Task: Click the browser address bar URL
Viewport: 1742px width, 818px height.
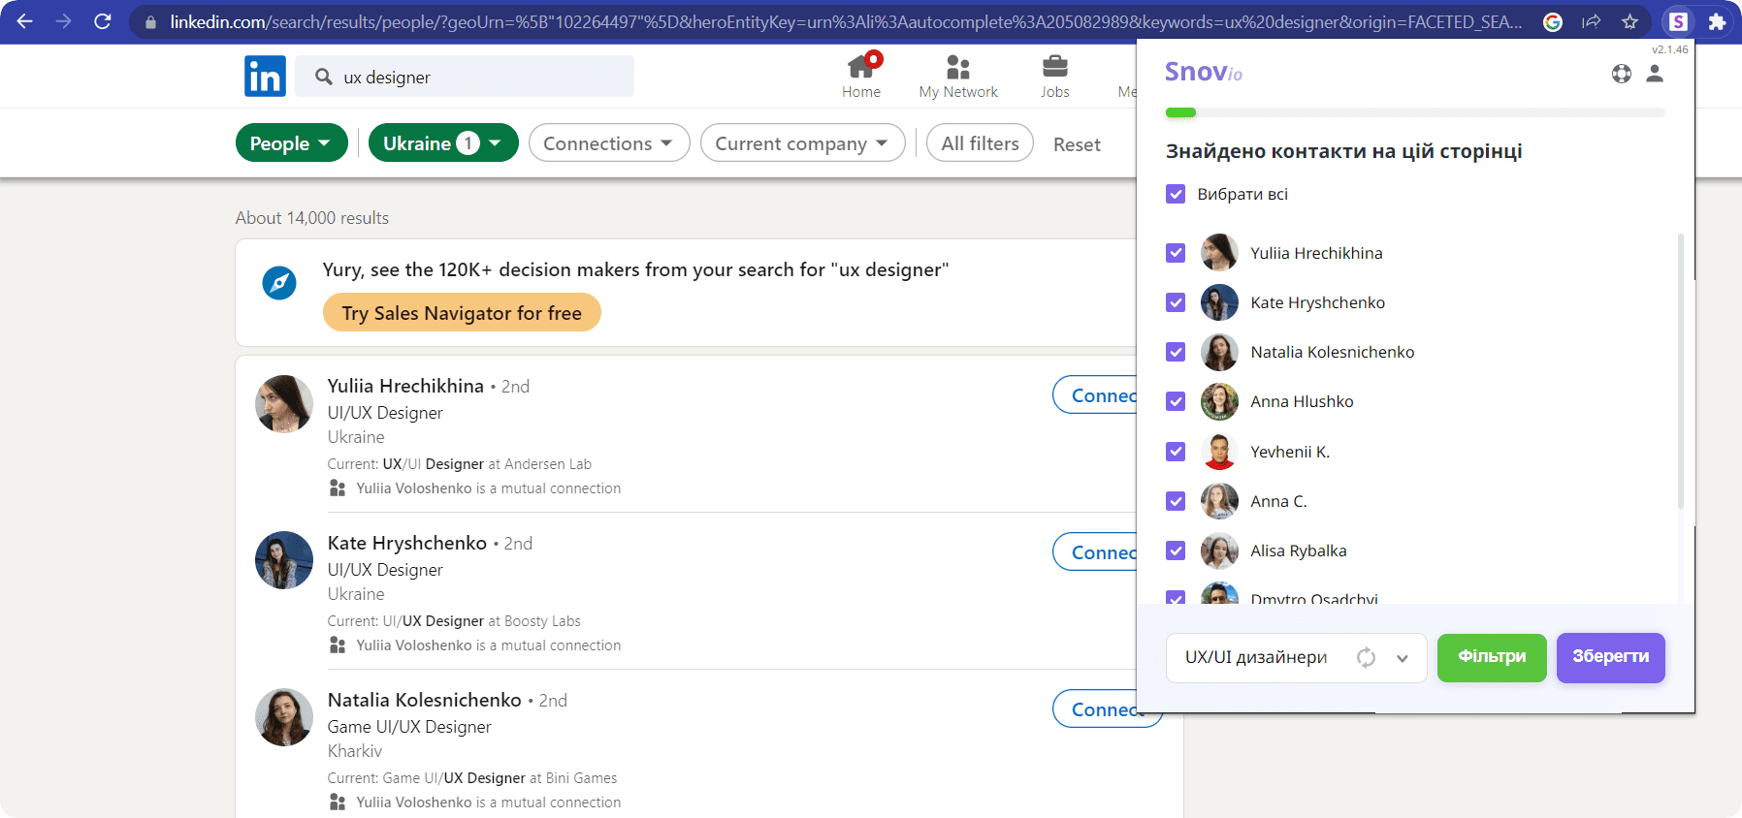Action: tap(846, 21)
